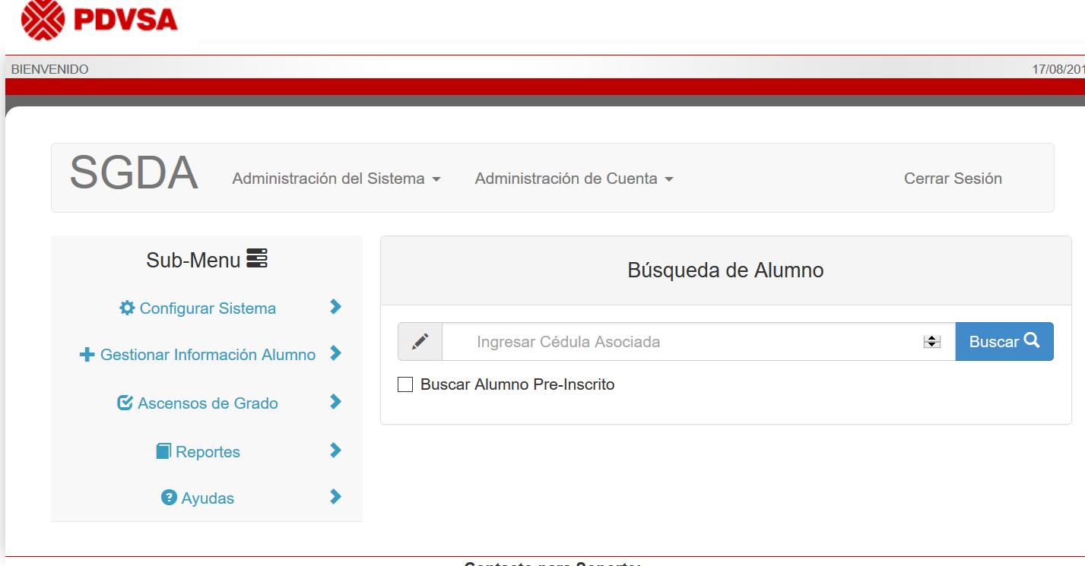Expand the Ayudas chevron arrow
The height and width of the screenshot is (566, 1085).
tap(335, 497)
